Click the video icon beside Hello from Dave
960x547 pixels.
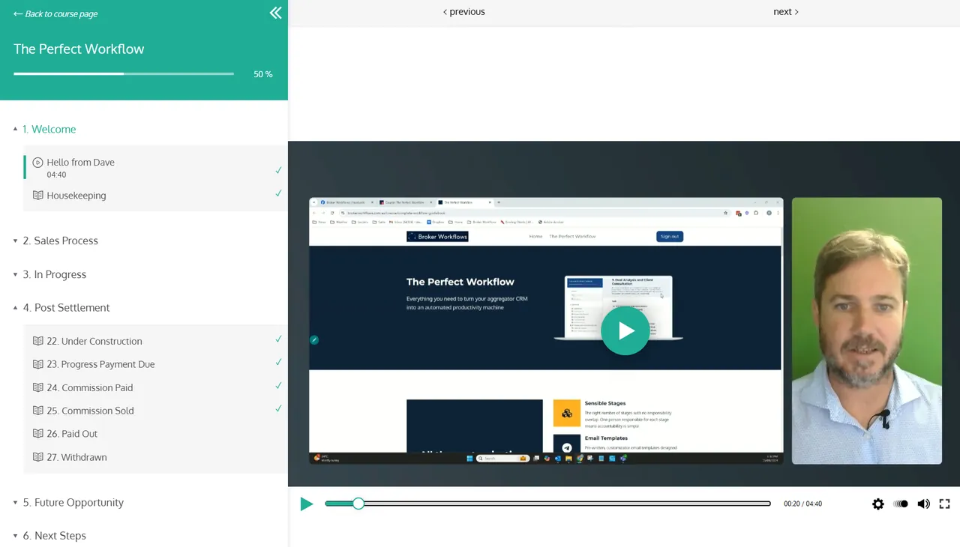click(37, 162)
